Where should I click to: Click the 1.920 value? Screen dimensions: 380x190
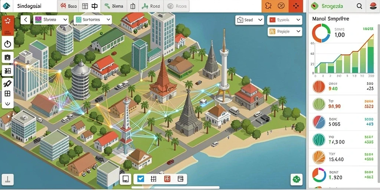pos(335,177)
